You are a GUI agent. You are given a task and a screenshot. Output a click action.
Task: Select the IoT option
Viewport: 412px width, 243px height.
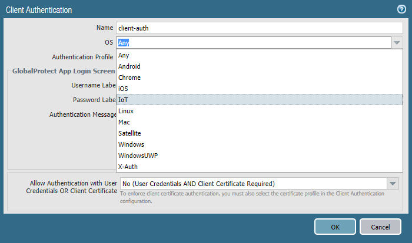click(124, 100)
